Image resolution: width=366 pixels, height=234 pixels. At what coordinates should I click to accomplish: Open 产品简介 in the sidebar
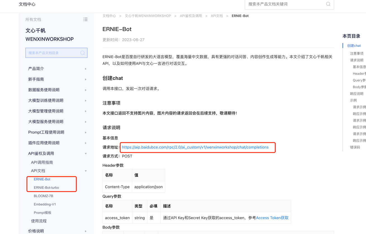point(36,69)
